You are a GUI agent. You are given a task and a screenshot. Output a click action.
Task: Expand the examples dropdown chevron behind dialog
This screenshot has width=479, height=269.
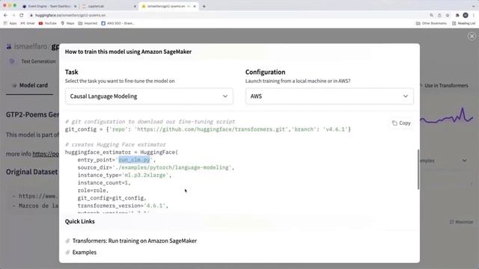pos(464,161)
